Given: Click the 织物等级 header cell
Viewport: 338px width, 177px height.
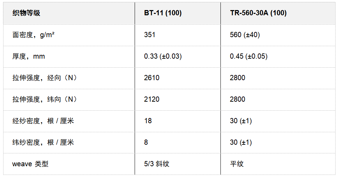Looking at the screenshot, I should (x=26, y=13).
